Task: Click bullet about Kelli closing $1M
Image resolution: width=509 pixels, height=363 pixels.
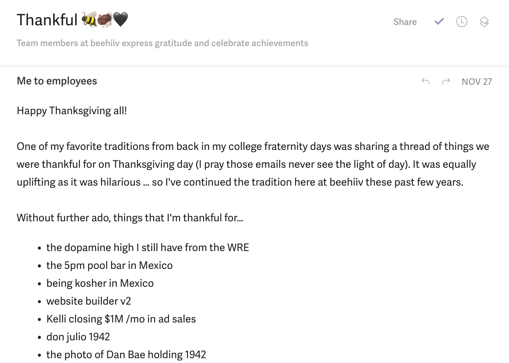Action: (121, 319)
